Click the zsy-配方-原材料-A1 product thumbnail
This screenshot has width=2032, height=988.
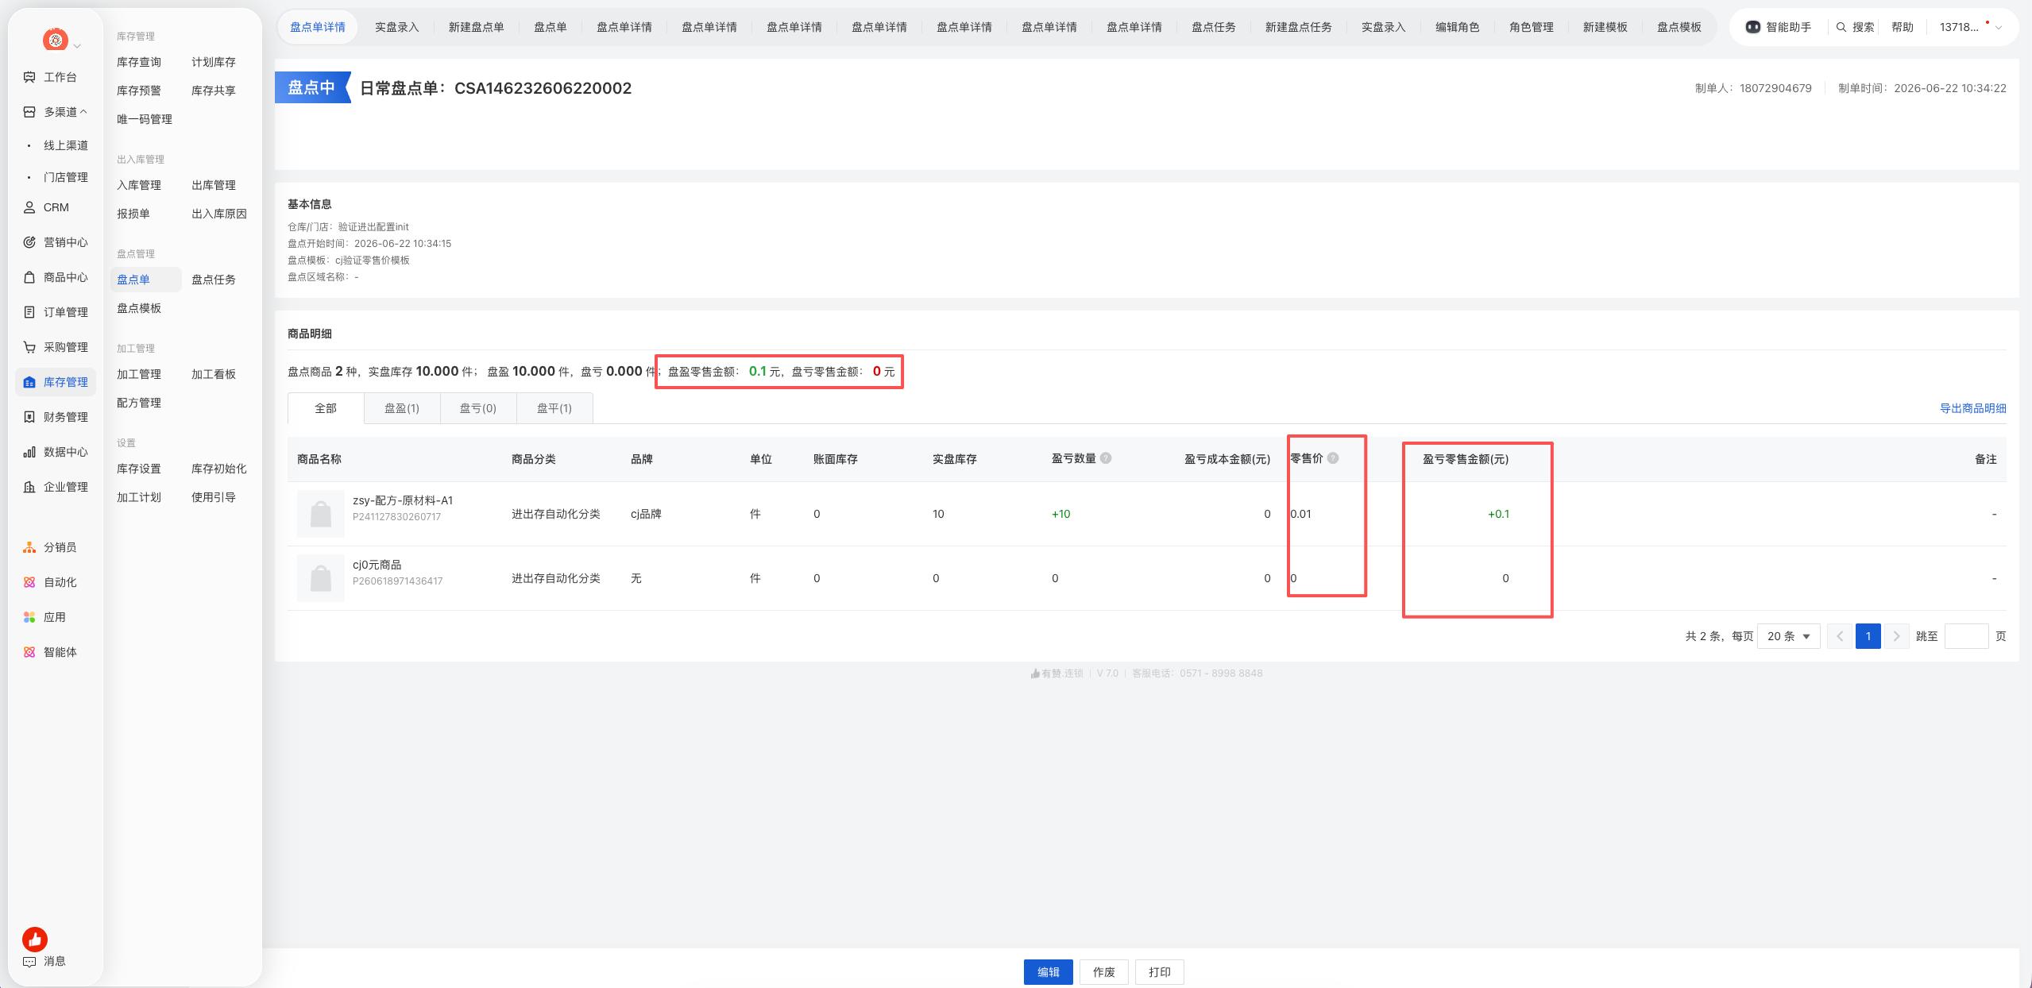(x=321, y=514)
